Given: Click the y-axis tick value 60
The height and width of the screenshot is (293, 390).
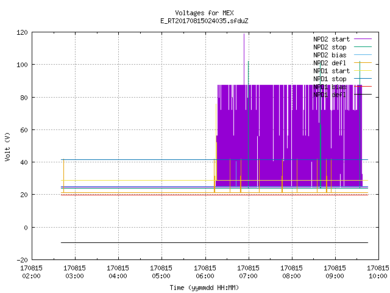Looking at the screenshot, I should point(24,130).
